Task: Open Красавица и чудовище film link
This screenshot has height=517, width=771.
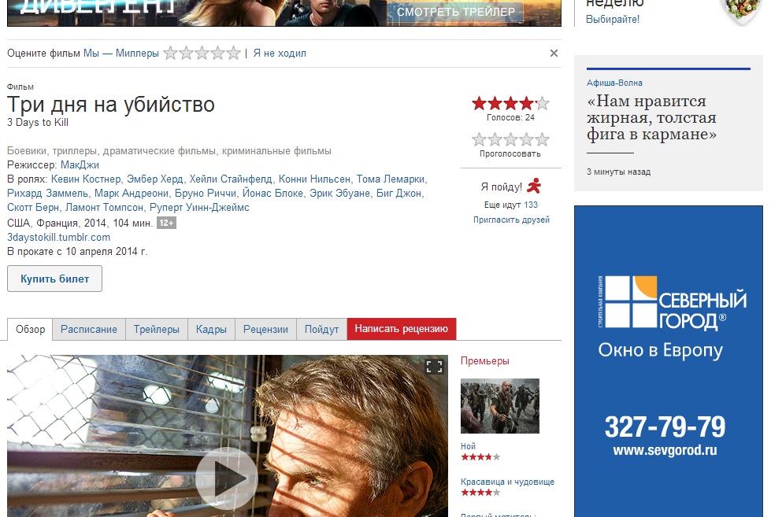Action: 507,482
